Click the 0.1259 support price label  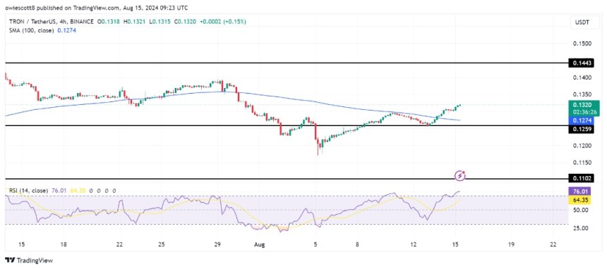click(x=580, y=130)
